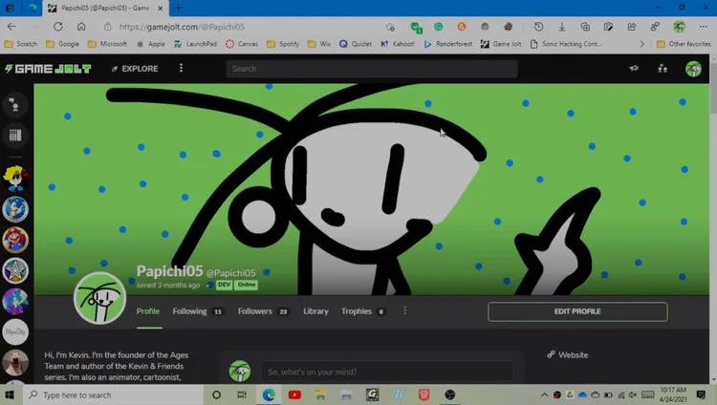This screenshot has width=717, height=405.
Task: Open the Google bookmarks folder
Action: 63,44
